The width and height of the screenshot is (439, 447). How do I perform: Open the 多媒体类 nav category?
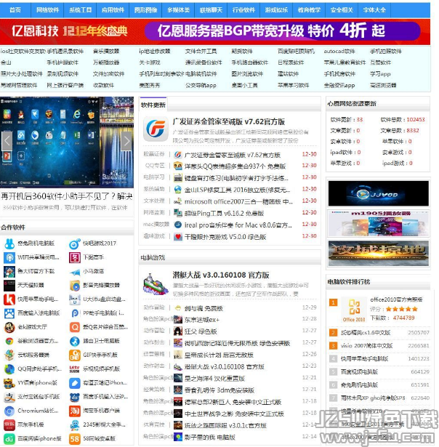coord(179,10)
